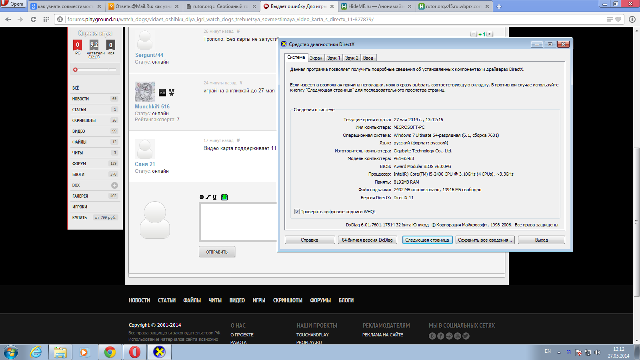Screen dimensions: 640x360
Task: Click EN language indicator
Action: 548,351
